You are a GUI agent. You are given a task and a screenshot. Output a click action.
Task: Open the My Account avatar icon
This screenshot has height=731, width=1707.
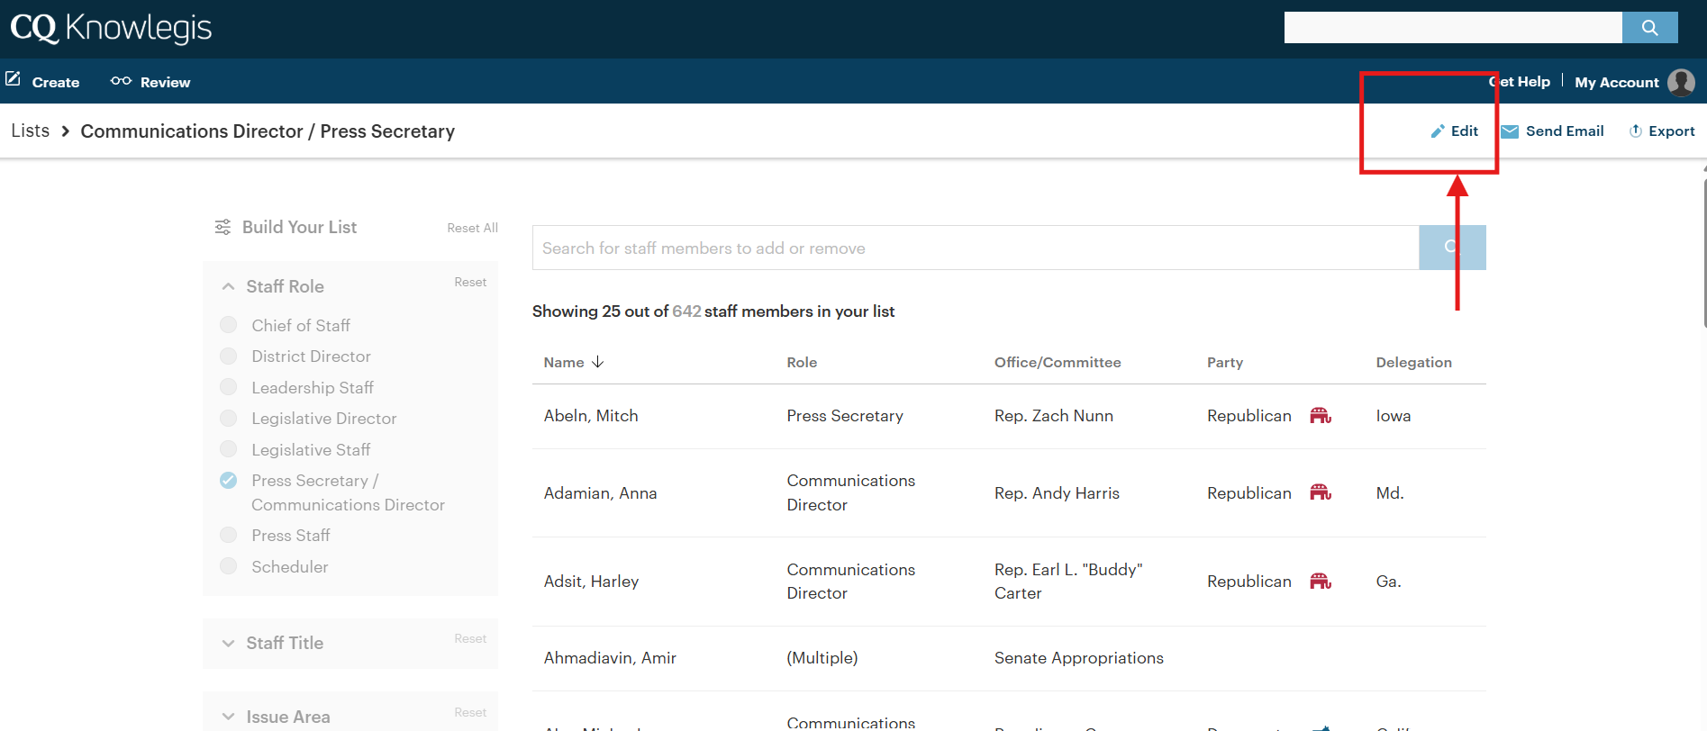(x=1680, y=82)
